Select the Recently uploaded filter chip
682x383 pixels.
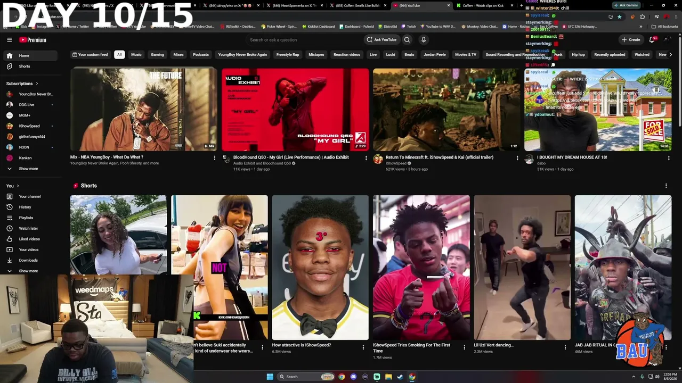pyautogui.click(x=611, y=55)
